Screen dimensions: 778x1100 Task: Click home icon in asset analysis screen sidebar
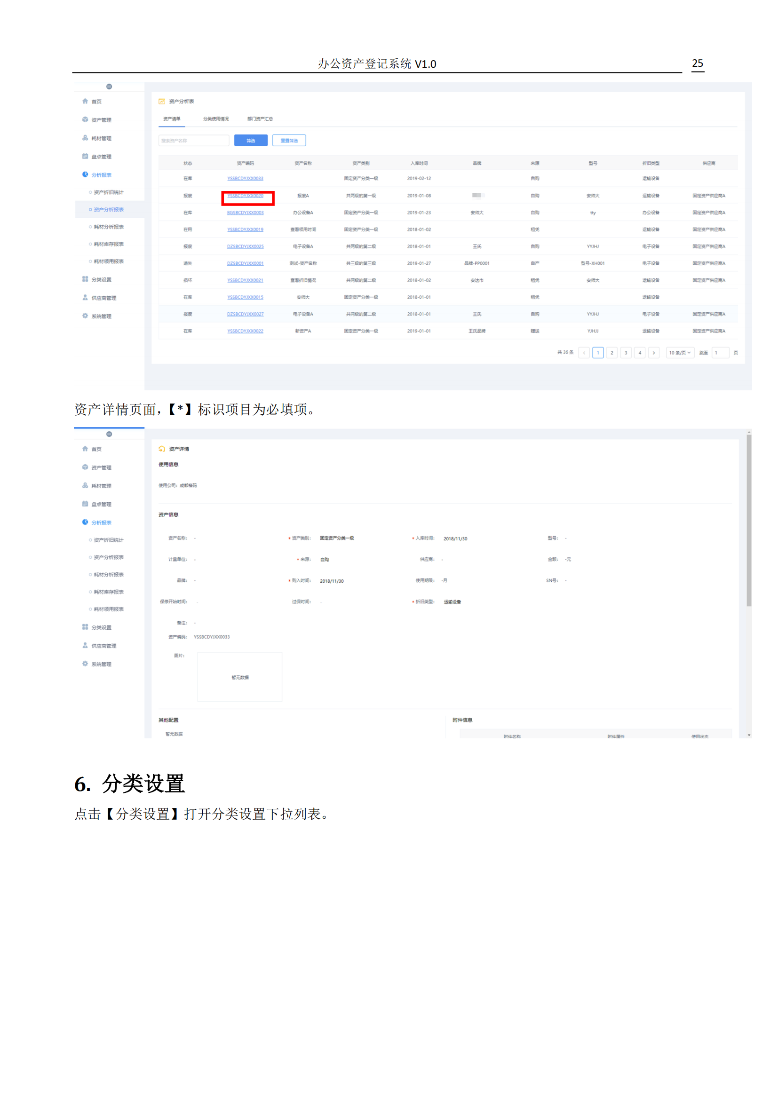[85, 101]
